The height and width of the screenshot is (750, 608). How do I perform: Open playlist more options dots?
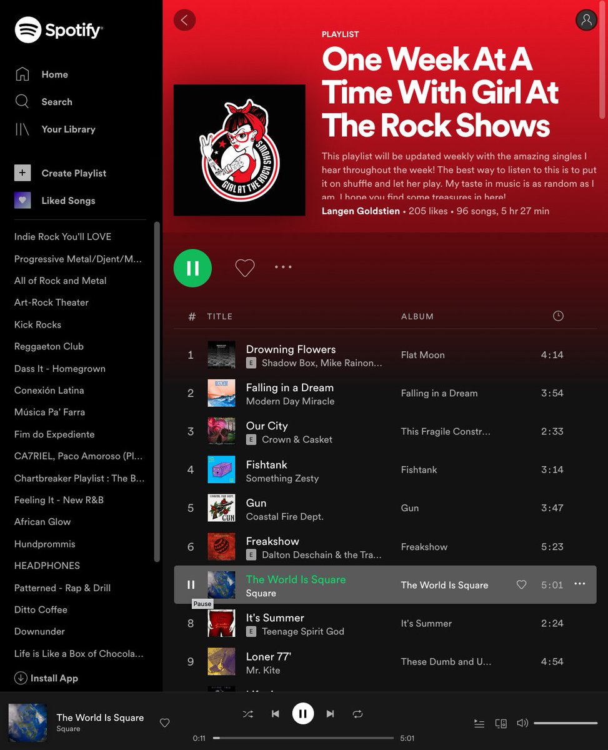tap(283, 267)
